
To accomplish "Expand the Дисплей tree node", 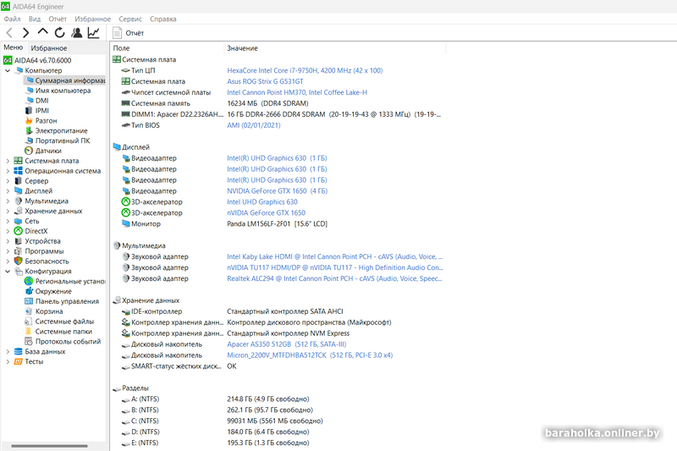I will pyautogui.click(x=8, y=190).
